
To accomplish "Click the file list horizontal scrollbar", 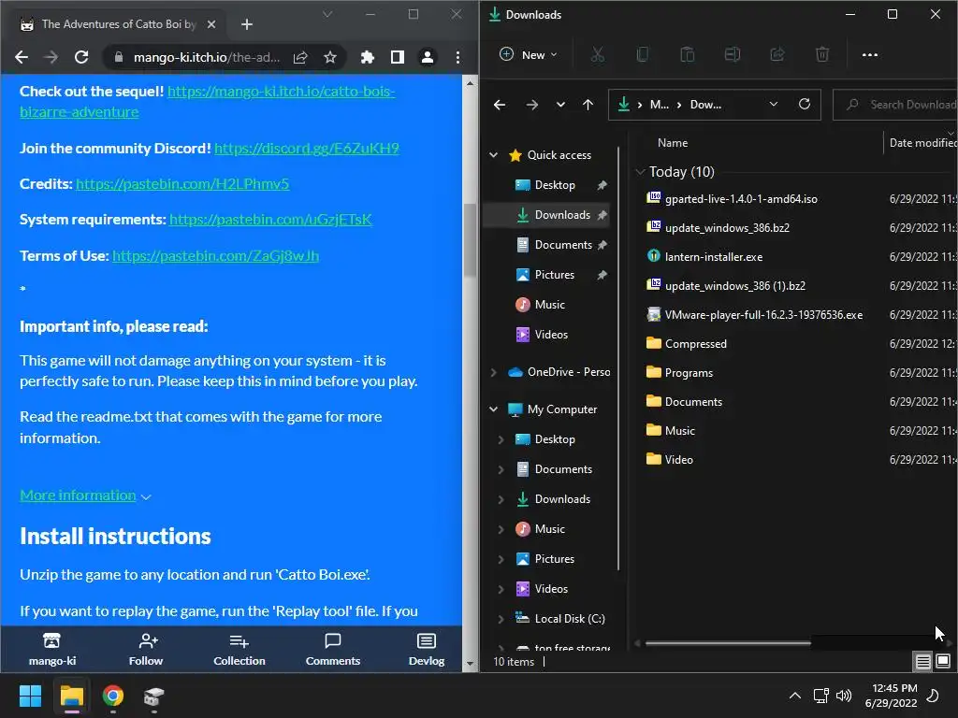I will pyautogui.click(x=728, y=643).
